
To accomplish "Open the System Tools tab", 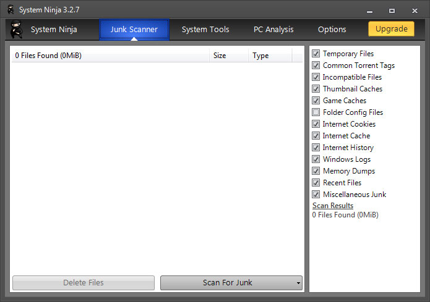I will click(x=205, y=29).
